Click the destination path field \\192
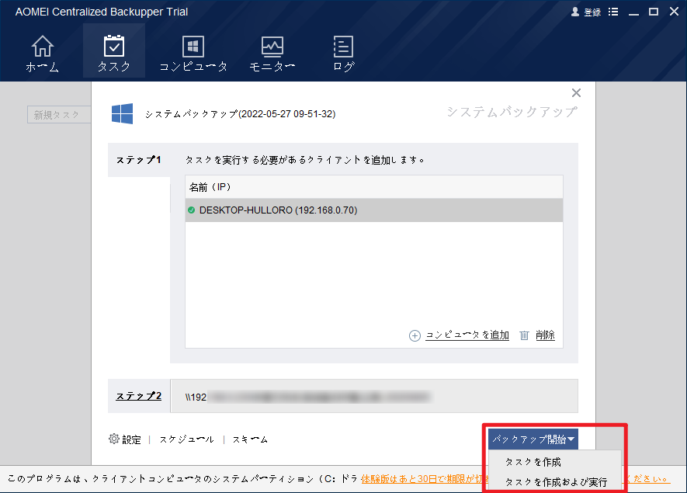The image size is (687, 493). 373,396
